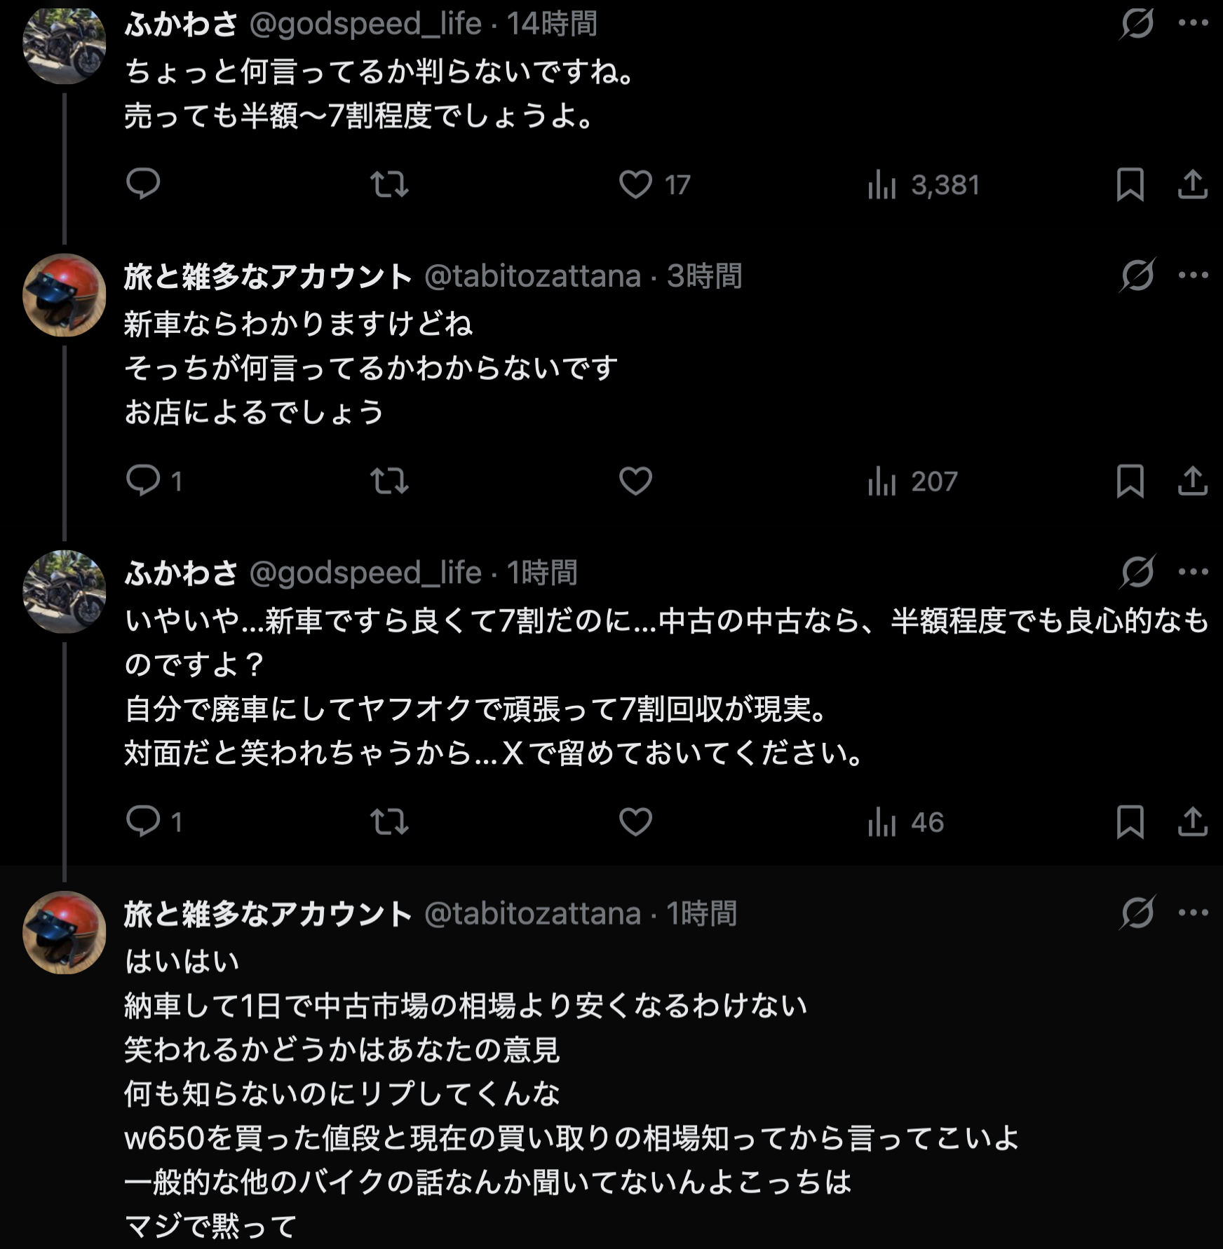Toggle like on the '新車ならわかりますけどね' post
This screenshot has height=1249, width=1223.
click(635, 482)
